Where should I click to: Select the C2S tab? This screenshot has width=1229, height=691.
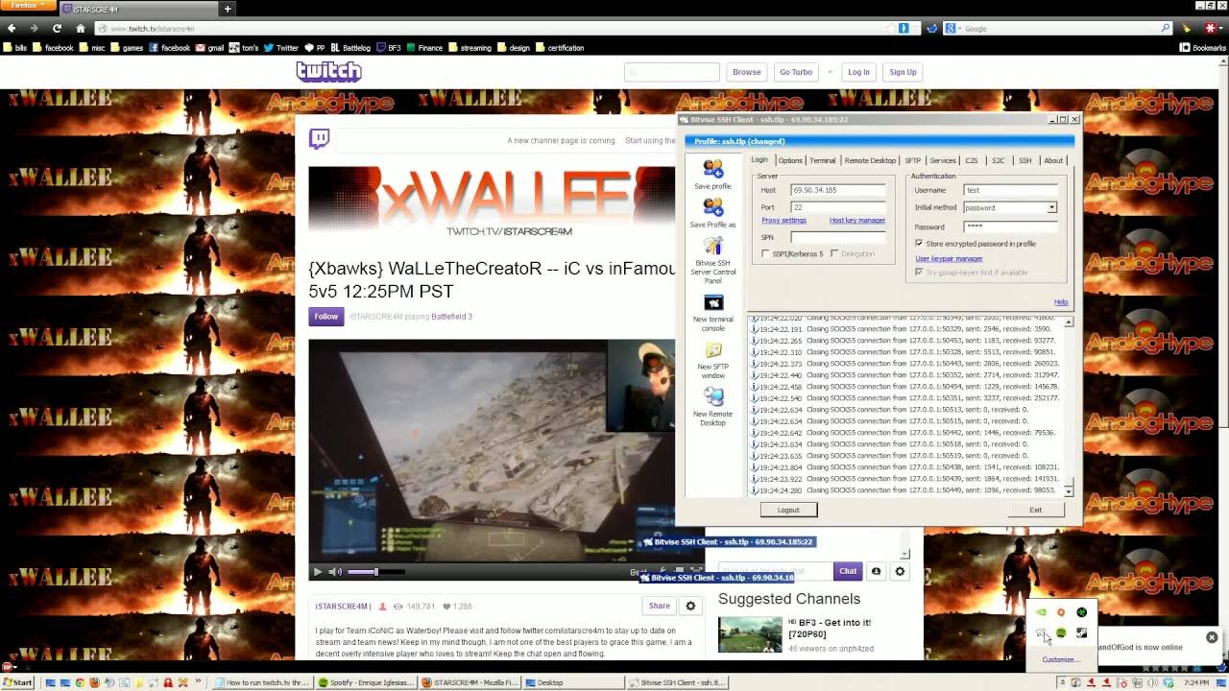click(972, 160)
